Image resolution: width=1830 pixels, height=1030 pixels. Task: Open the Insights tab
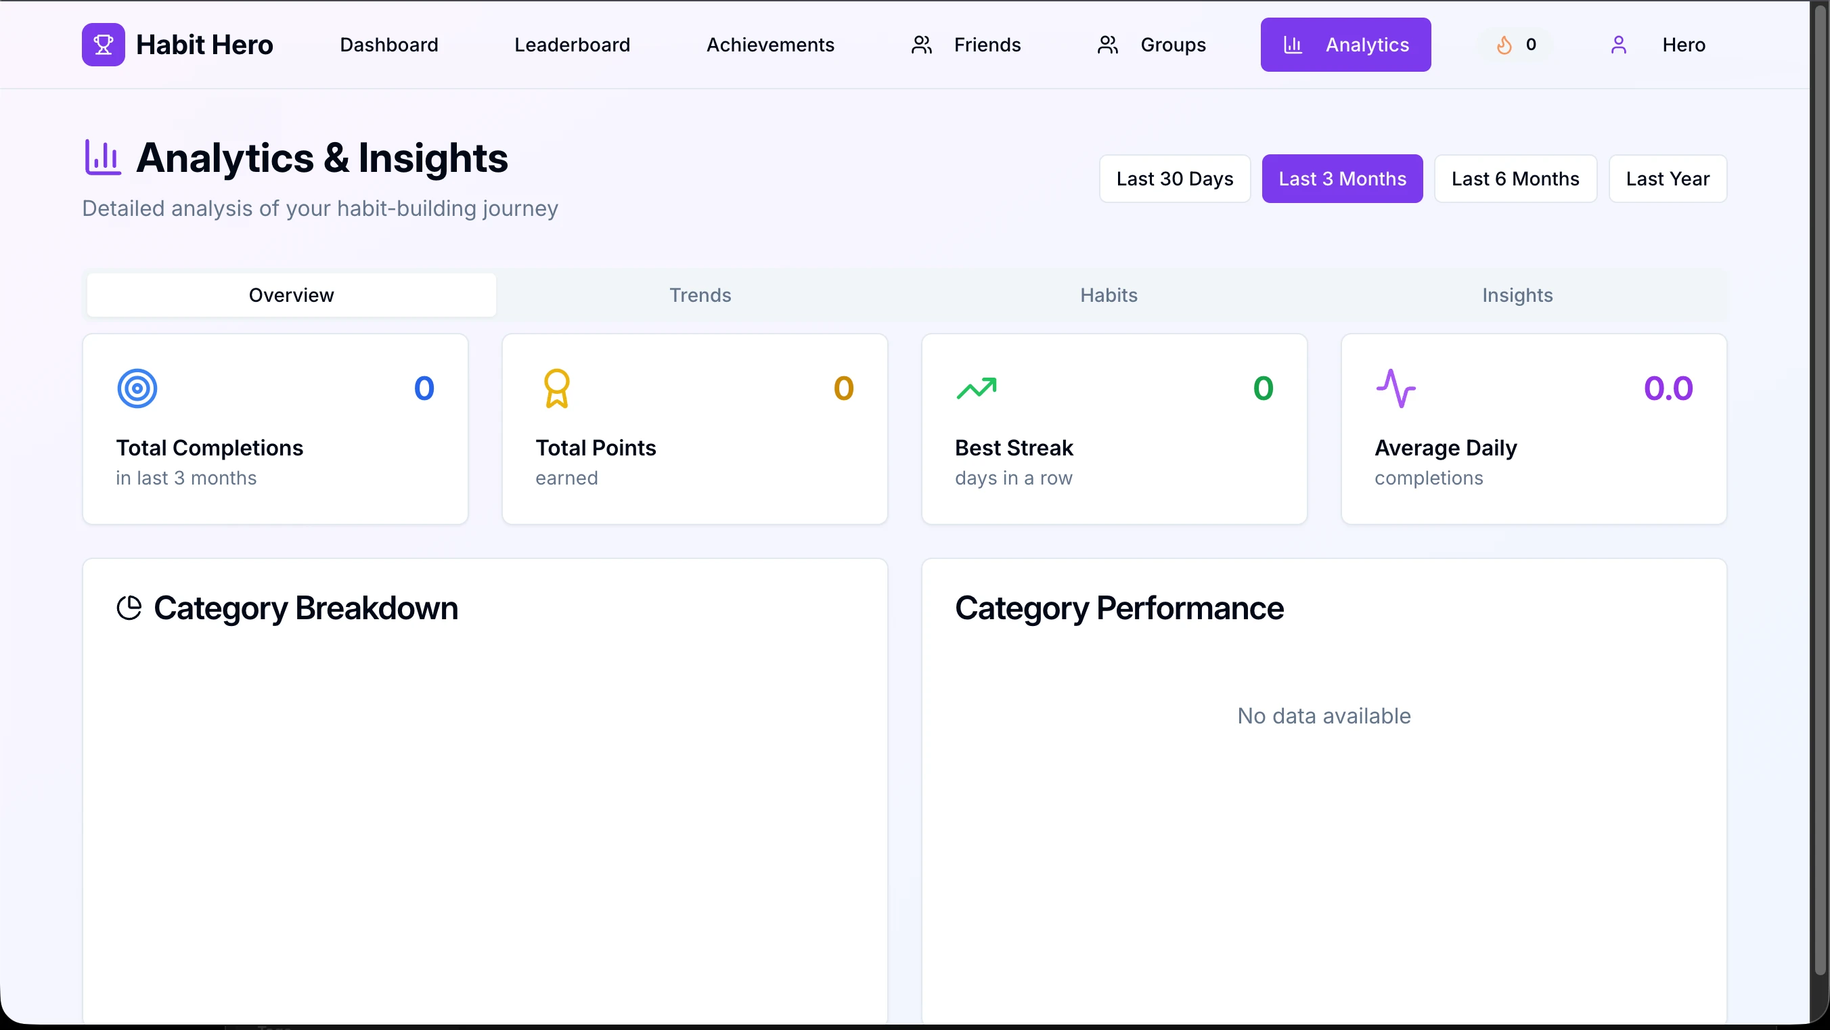click(x=1517, y=296)
